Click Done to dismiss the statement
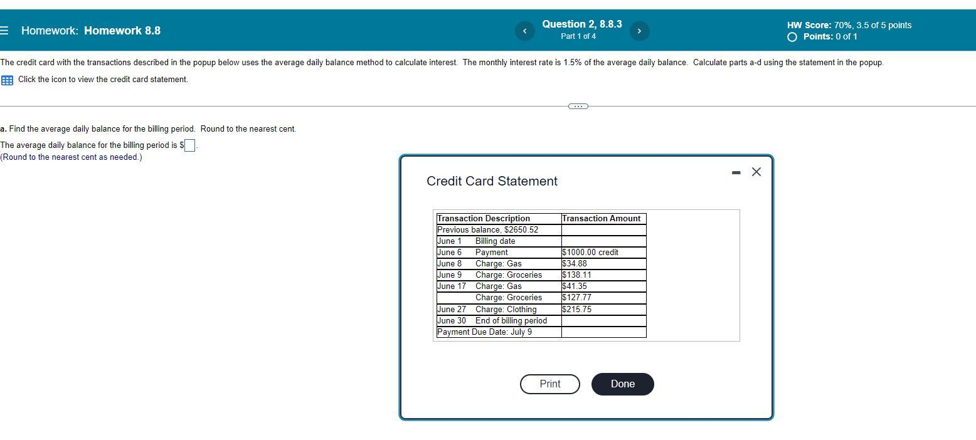The width and height of the screenshot is (976, 440). pos(622,384)
